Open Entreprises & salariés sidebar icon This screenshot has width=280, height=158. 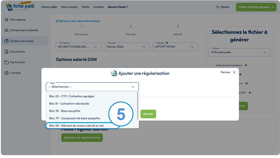click(x=6, y=30)
